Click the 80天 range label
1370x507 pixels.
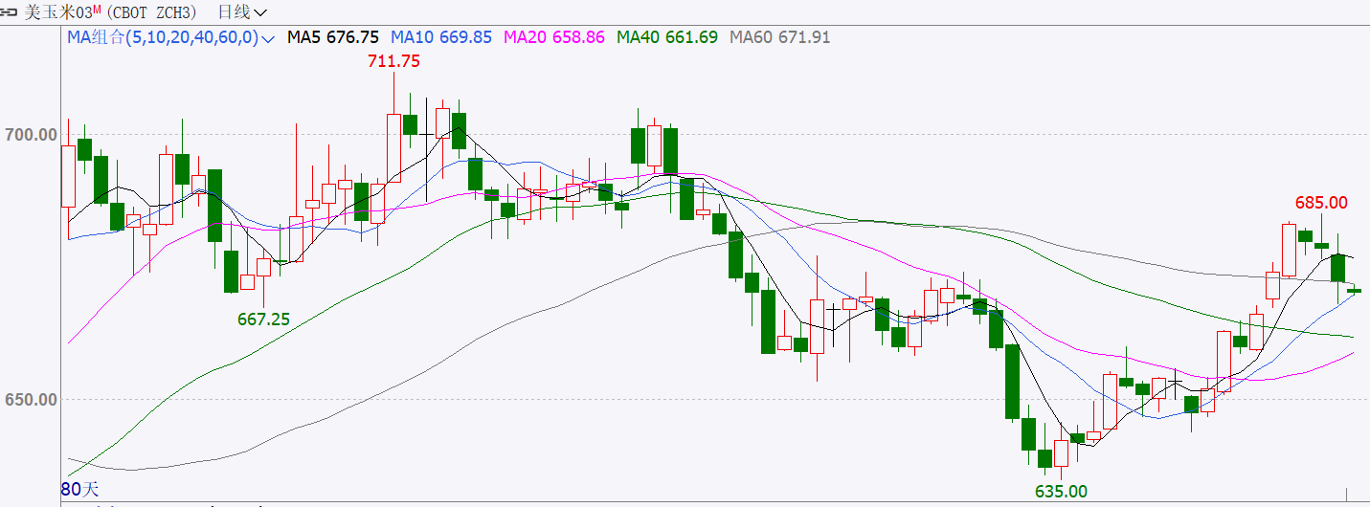80,489
